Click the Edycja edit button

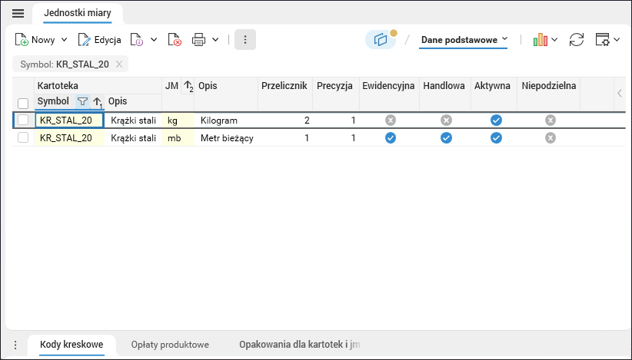coord(99,40)
